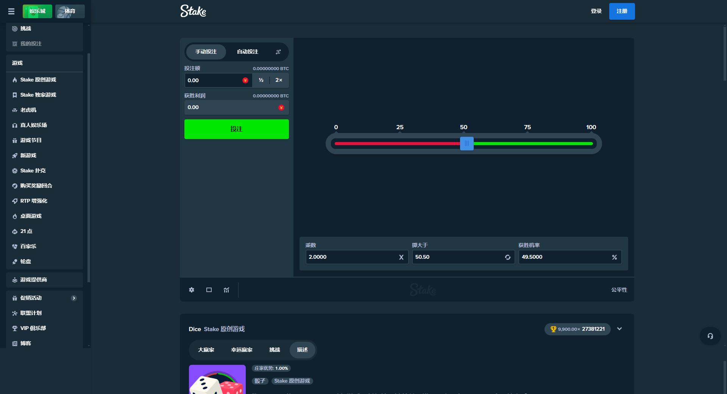The height and width of the screenshot is (394, 727).
Task: Select the 大赢家 tab
Action: (x=206, y=350)
